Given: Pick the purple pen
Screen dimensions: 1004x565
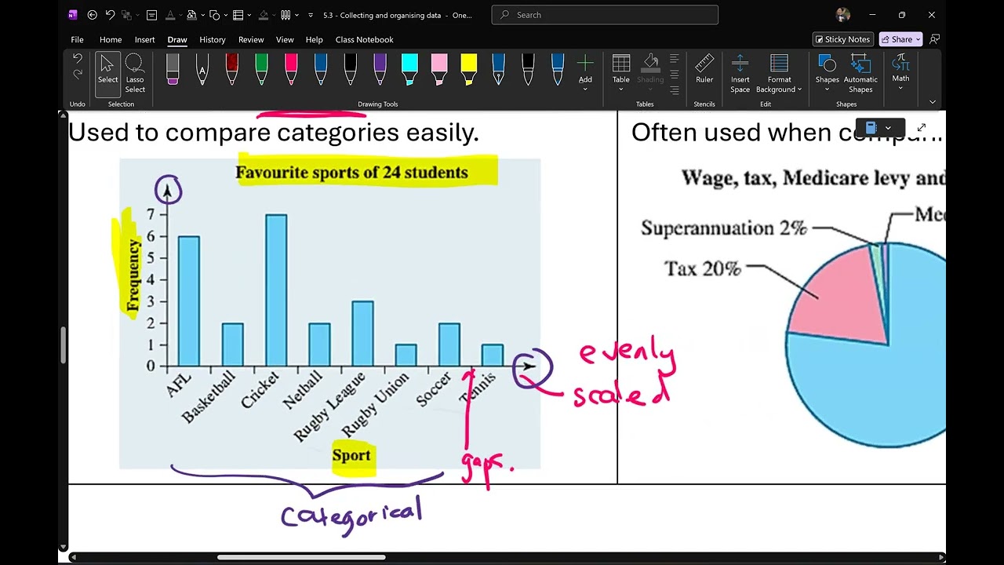Looking at the screenshot, I should [380, 69].
